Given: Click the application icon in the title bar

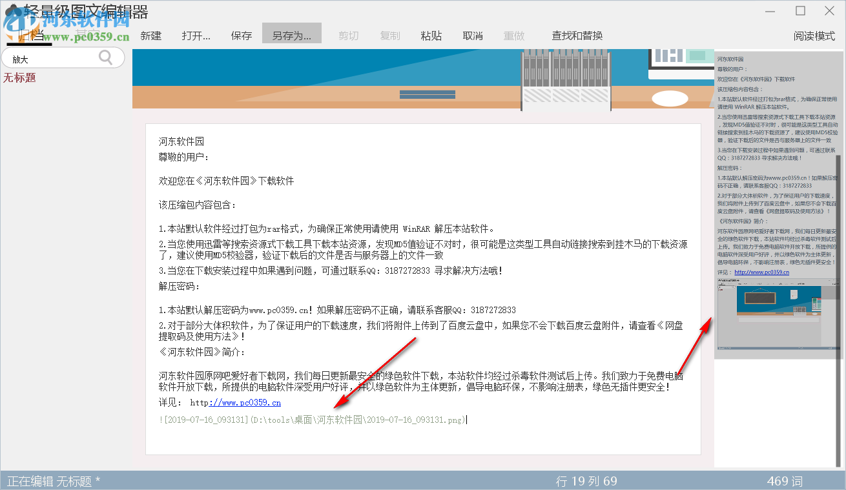Looking at the screenshot, I should [x=11, y=10].
